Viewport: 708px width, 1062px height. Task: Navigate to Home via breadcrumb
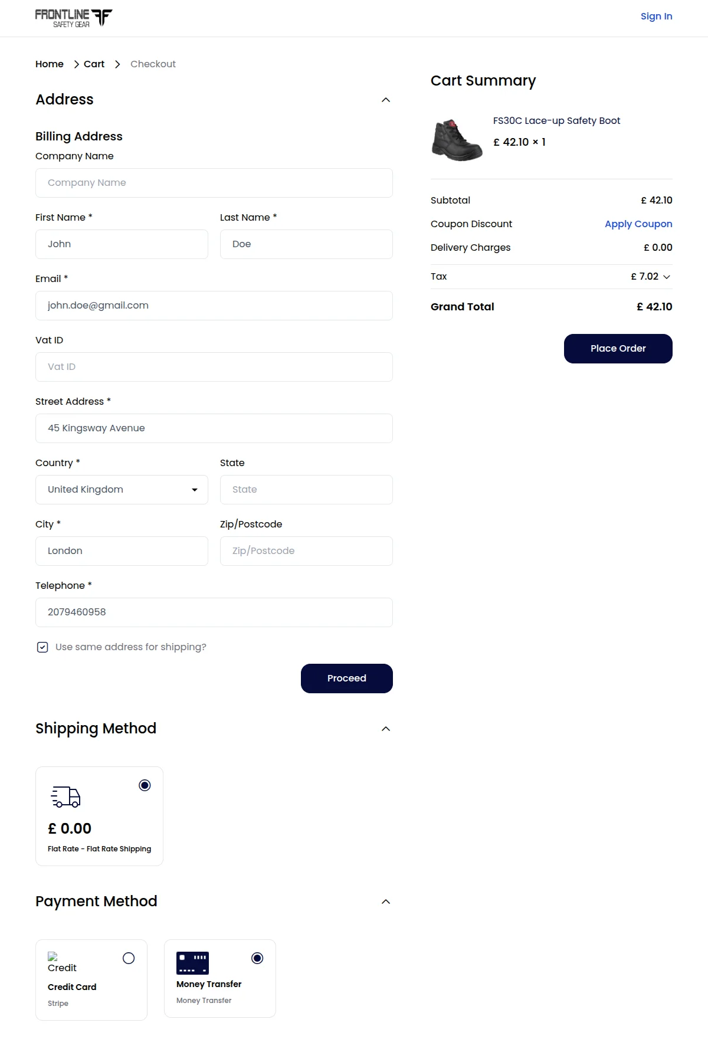(x=49, y=64)
